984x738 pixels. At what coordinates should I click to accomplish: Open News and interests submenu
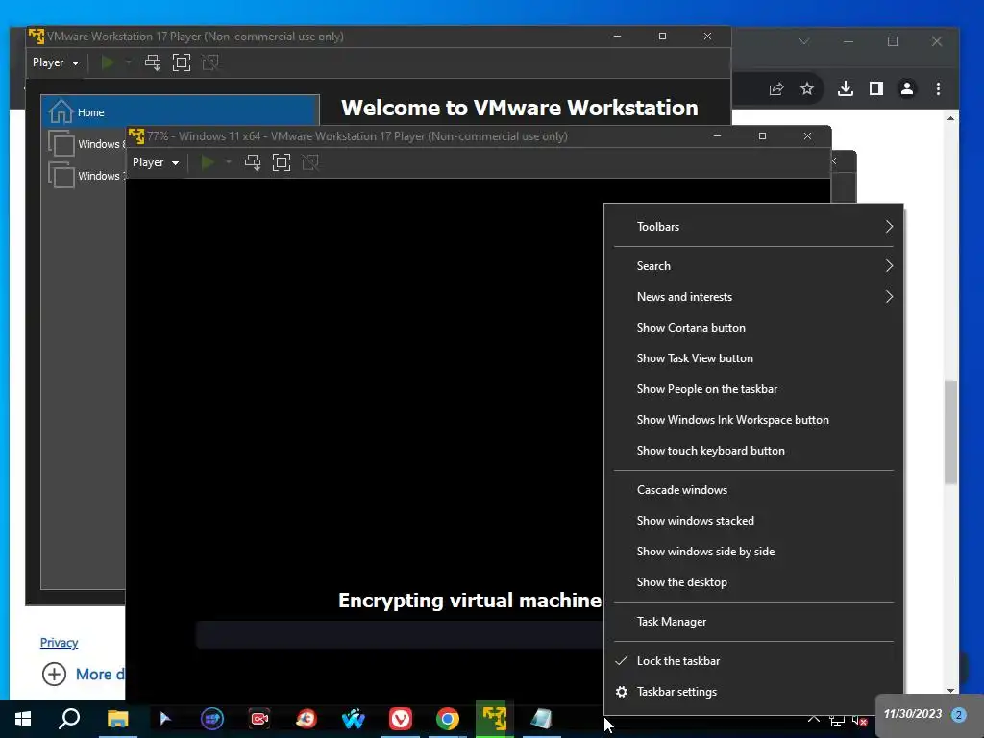(x=753, y=297)
